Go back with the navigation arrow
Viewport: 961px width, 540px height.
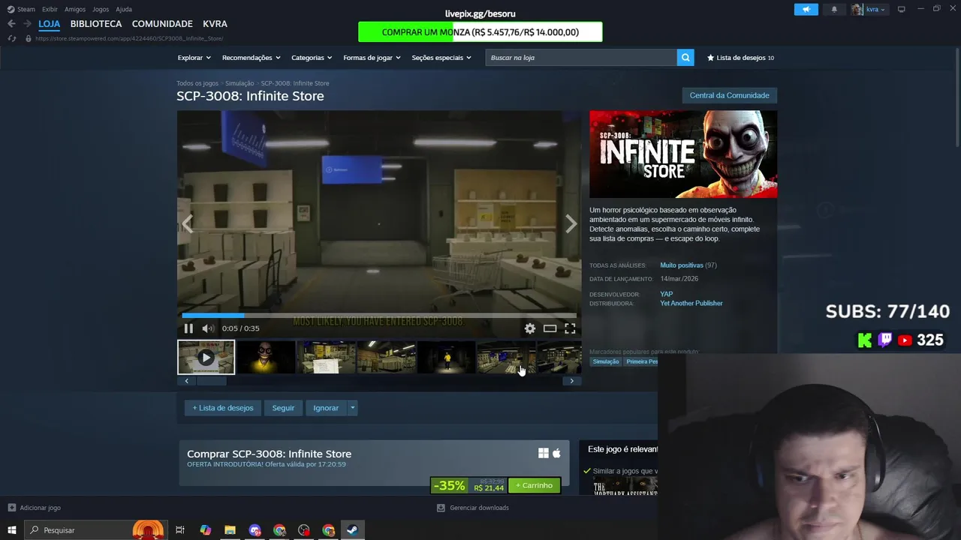click(11, 23)
